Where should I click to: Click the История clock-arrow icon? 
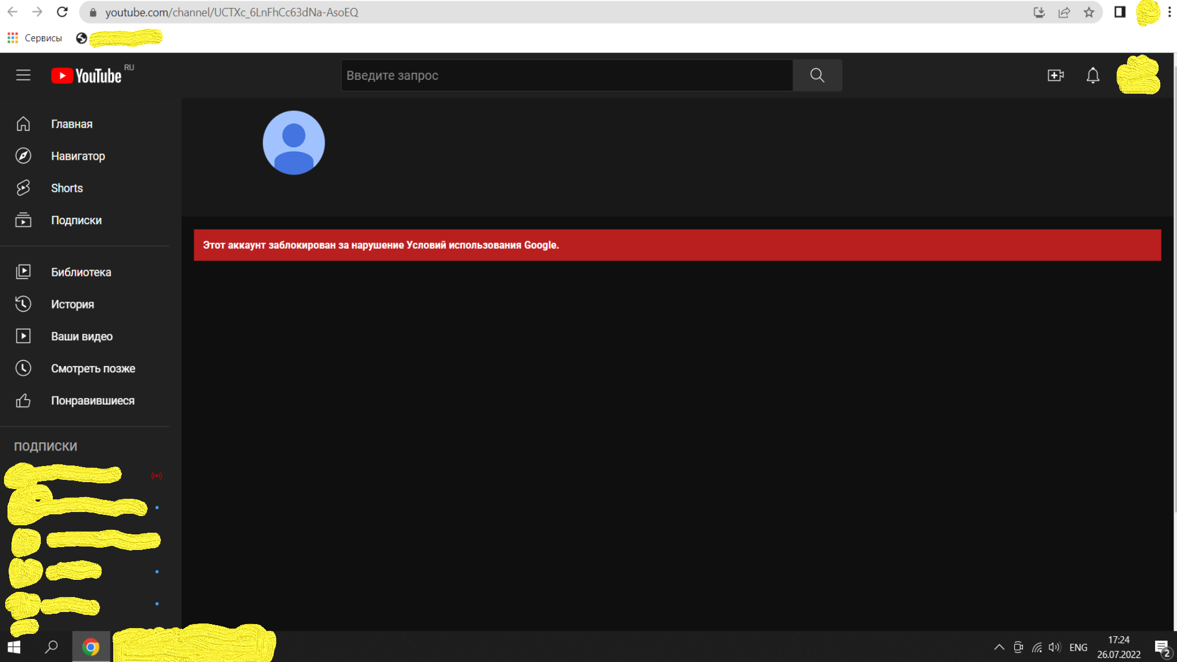point(23,304)
